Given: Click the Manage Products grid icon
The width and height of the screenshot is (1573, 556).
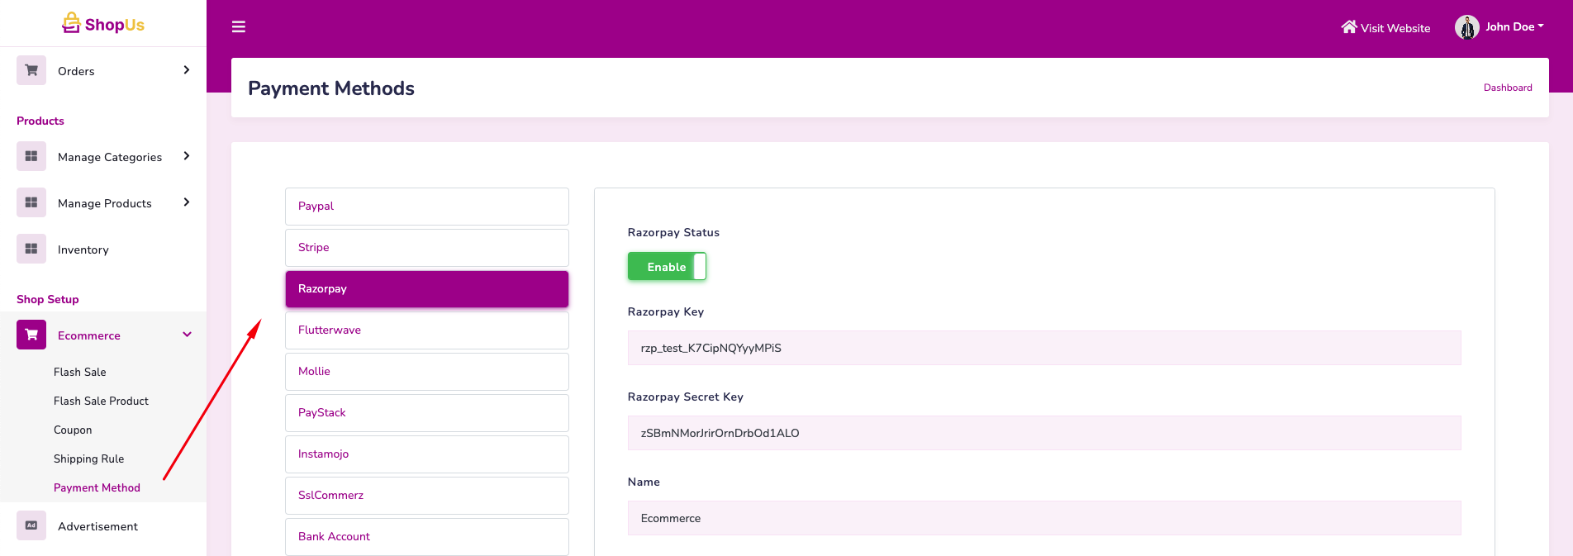Looking at the screenshot, I should (x=31, y=202).
